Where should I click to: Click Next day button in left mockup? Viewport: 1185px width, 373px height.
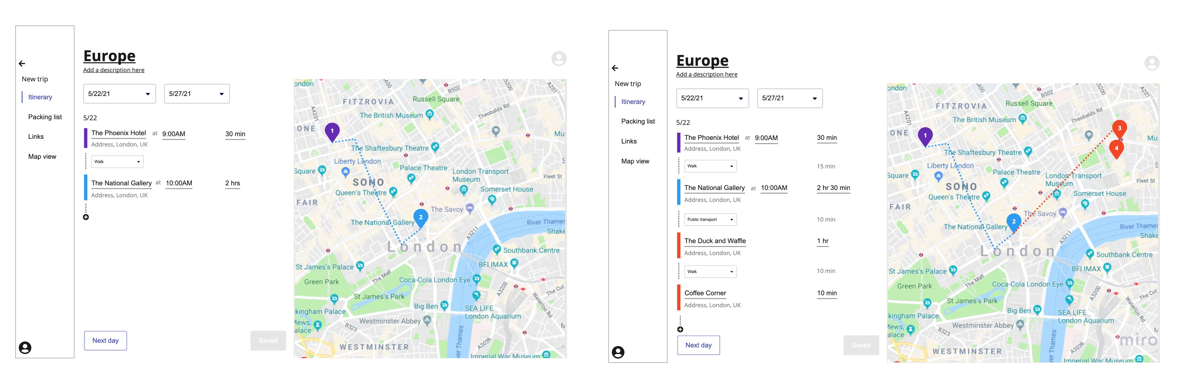tap(105, 340)
